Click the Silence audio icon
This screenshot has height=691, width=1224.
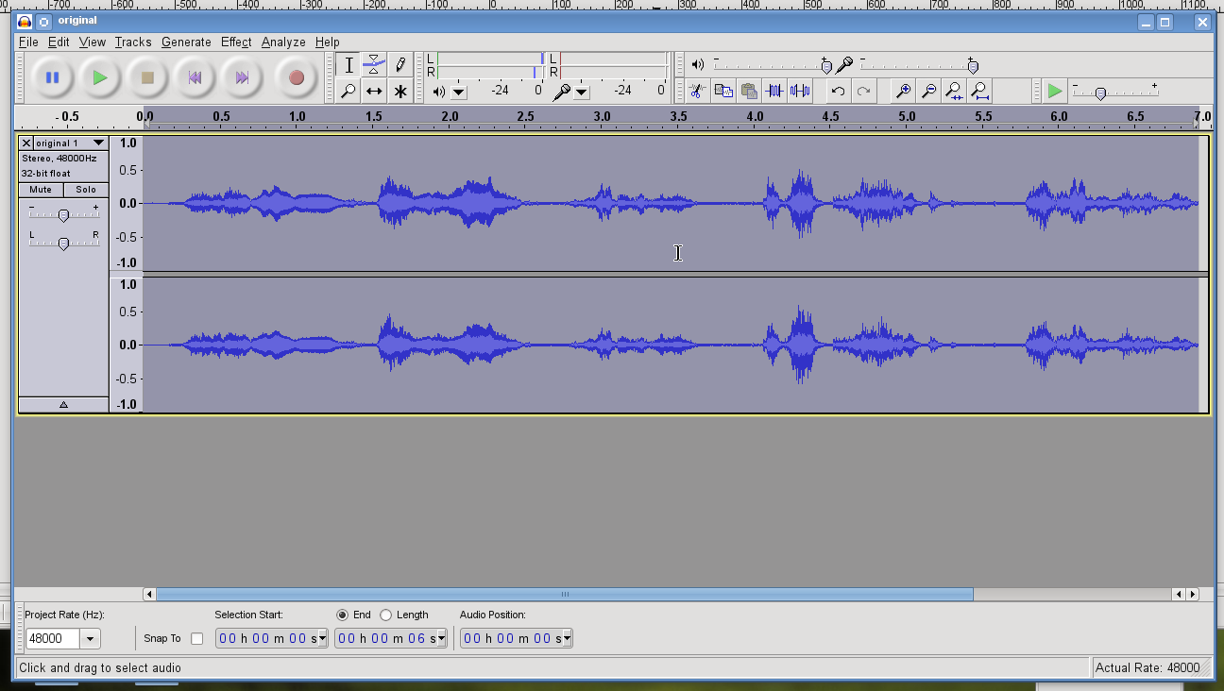(x=800, y=92)
